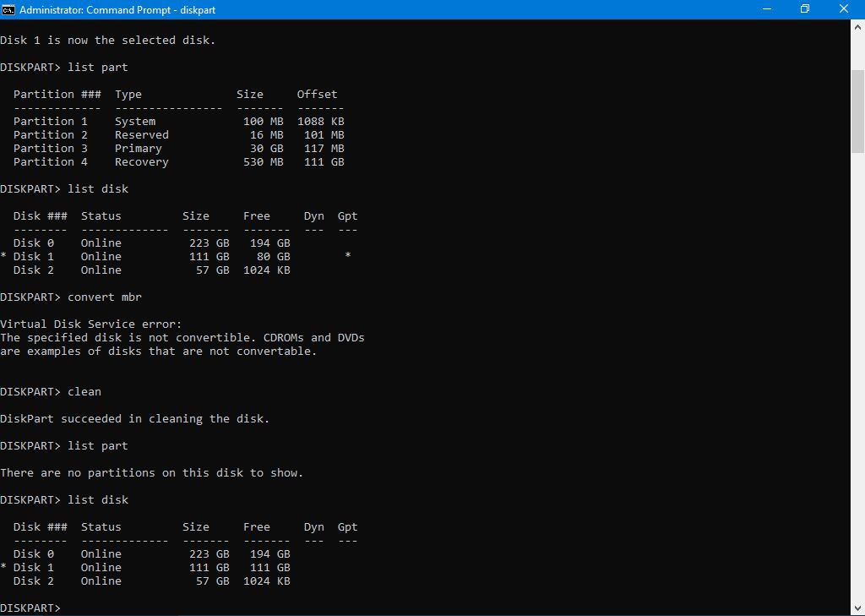Click the scrollbar track below the thumb
Image resolution: width=865 pixels, height=616 pixels.
857,380
